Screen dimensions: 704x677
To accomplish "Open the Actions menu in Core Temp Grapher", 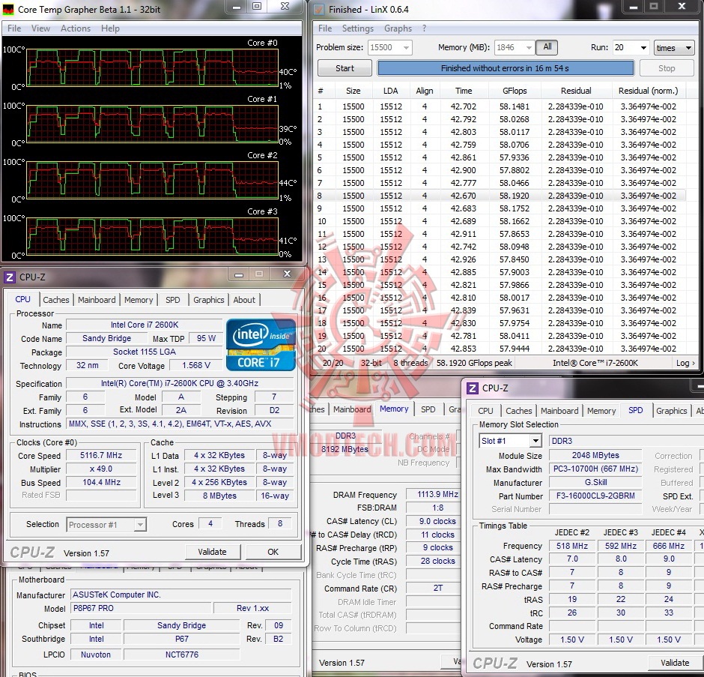I will pos(76,28).
